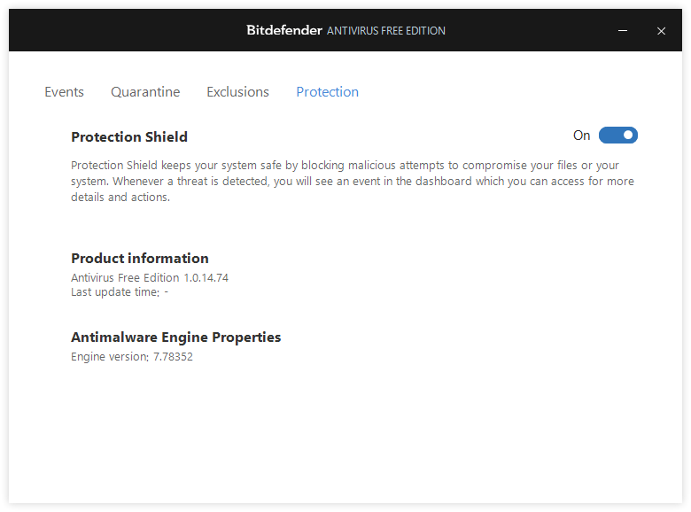Turn off the Protection Shield toggle
Image resolution: width=691 pixels, height=512 pixels.
click(x=618, y=136)
